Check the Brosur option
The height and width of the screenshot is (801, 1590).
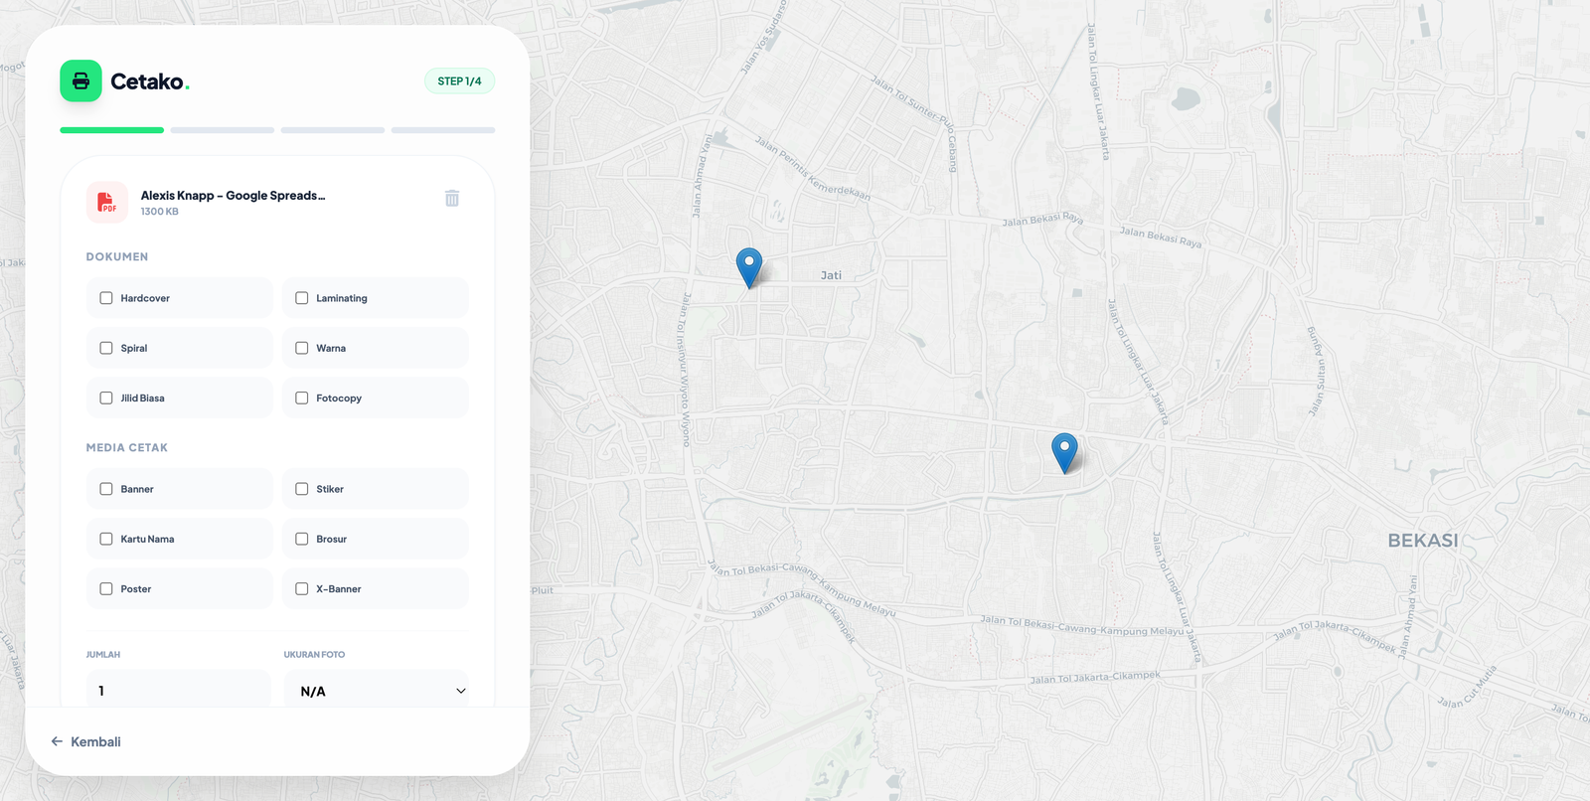click(x=302, y=539)
